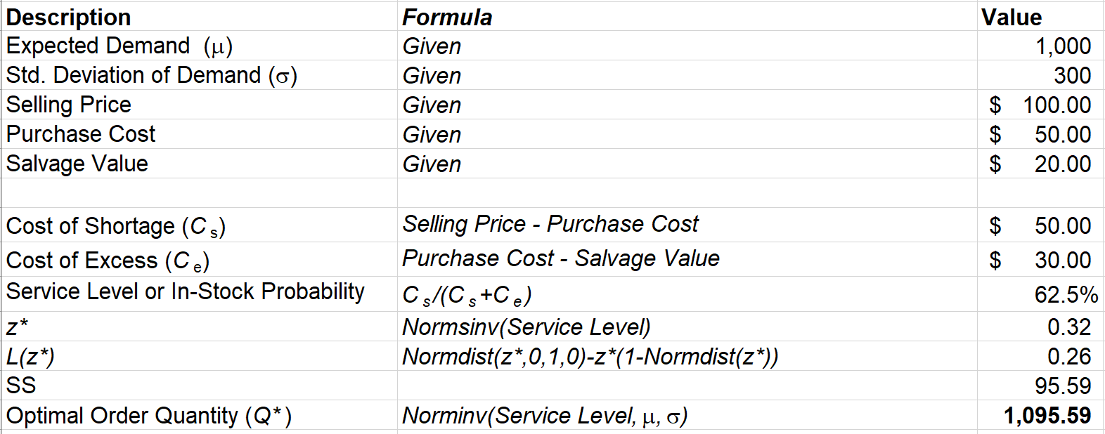The height and width of the screenshot is (434, 1105).
Task: Select the Description header cell
Action: 200,17
